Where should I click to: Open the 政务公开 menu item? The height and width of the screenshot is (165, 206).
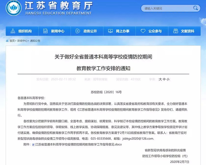[87, 31]
